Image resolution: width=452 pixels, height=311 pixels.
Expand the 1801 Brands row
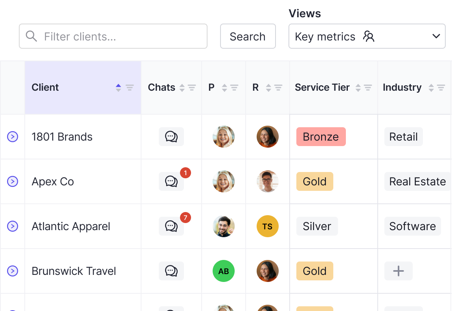tap(13, 137)
